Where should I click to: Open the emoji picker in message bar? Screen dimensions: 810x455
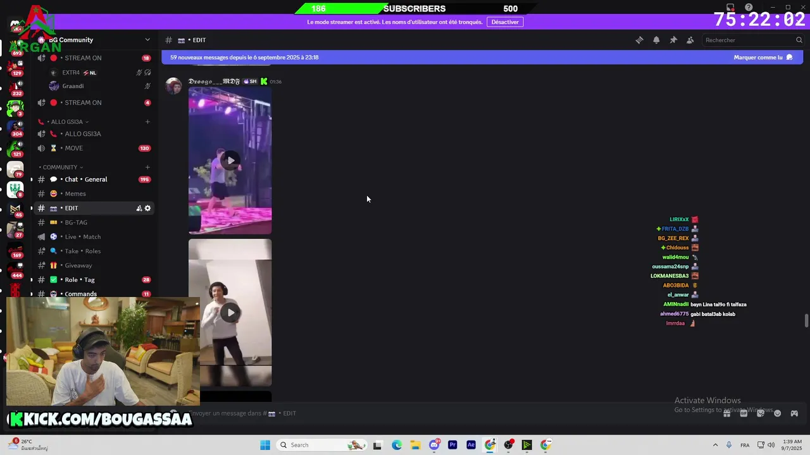[778, 413]
